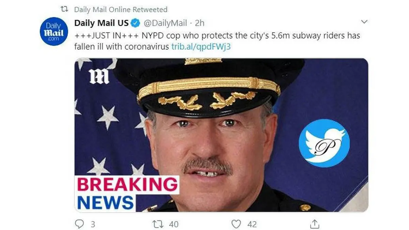409x230 pixels.
Task: Open the share tweet icon
Action: (315, 224)
